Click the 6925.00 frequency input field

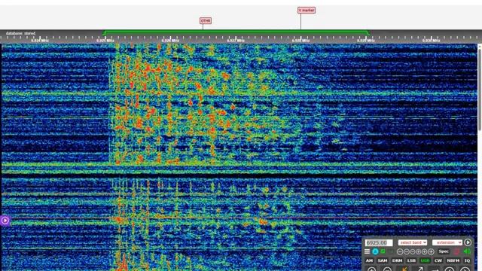tap(379, 242)
